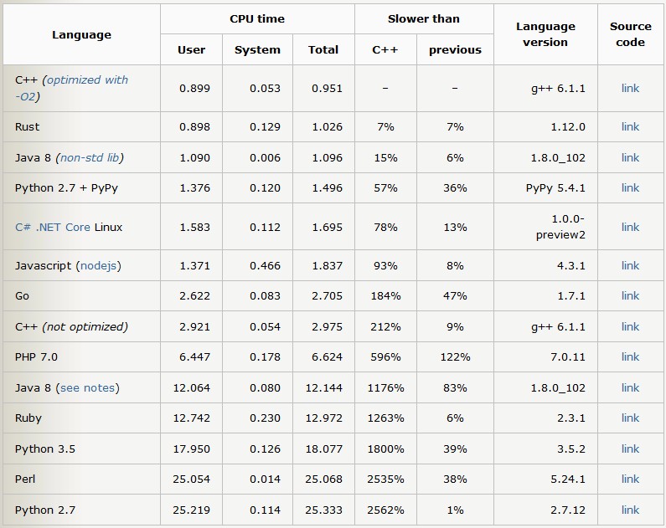Open the "see notes" link for Java 8

point(87,387)
